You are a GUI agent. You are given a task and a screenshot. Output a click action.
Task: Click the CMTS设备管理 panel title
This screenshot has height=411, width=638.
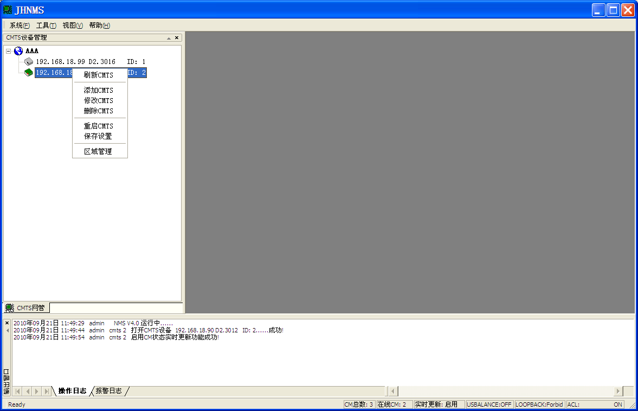(x=27, y=37)
